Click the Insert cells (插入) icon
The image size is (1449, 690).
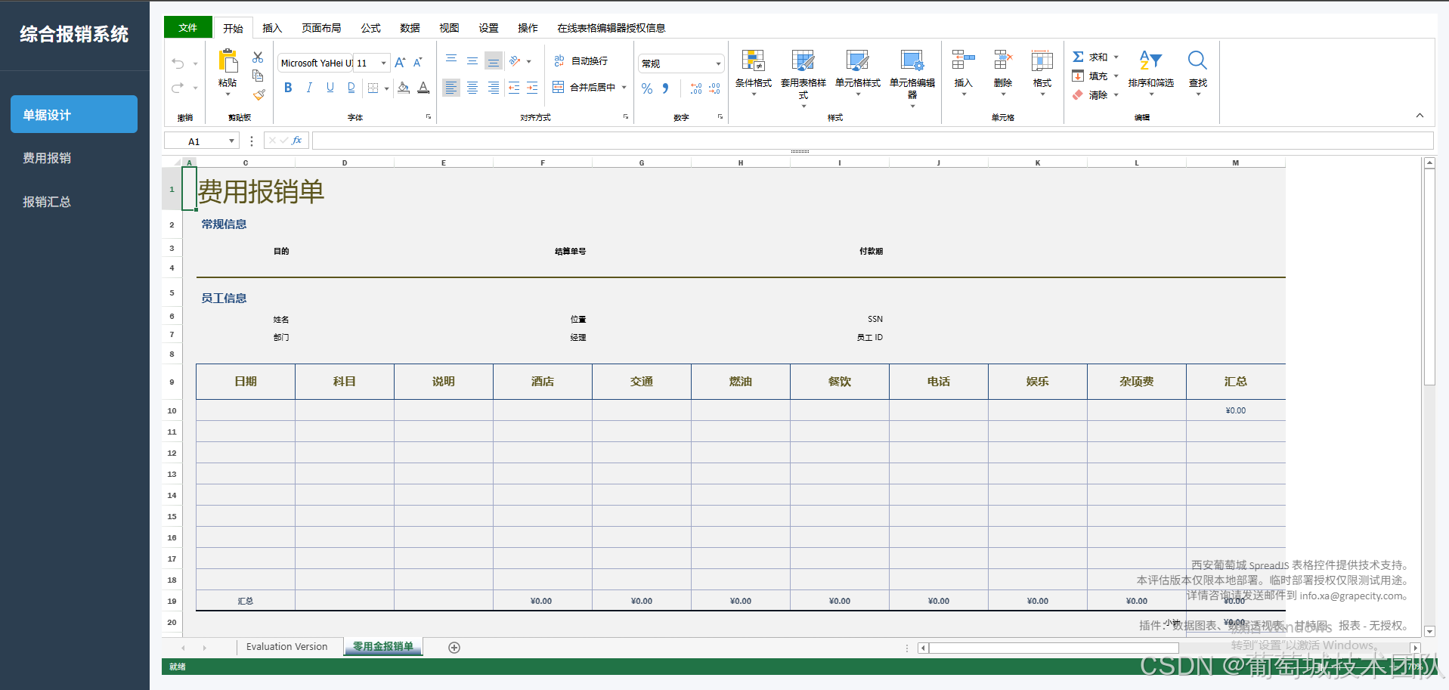(963, 60)
